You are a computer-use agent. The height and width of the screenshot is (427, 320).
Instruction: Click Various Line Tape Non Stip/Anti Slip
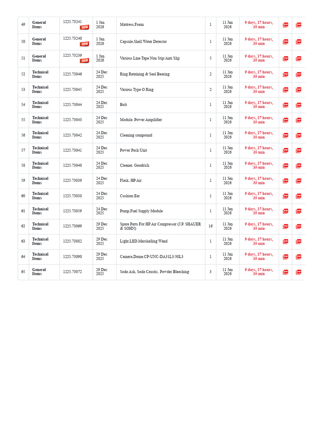tap(150, 58)
